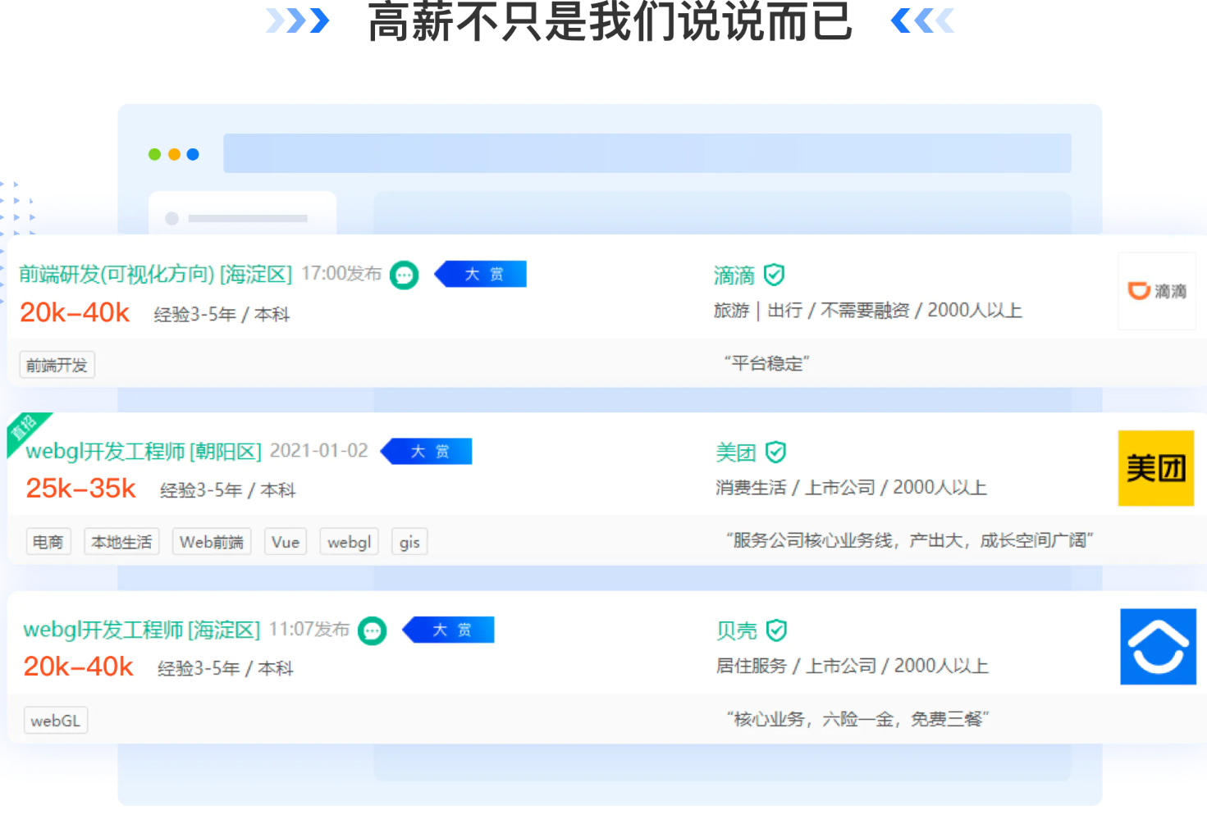Click 11:07发布 timestamp
This screenshot has width=1207, height=819.
309,629
